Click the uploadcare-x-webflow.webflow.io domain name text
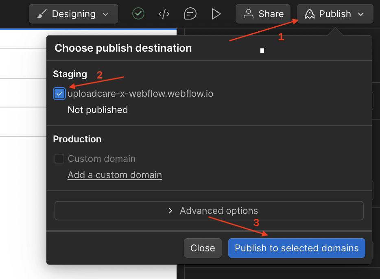380x279 pixels. tap(140, 94)
